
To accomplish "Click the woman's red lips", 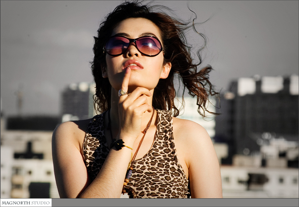I will [133, 65].
